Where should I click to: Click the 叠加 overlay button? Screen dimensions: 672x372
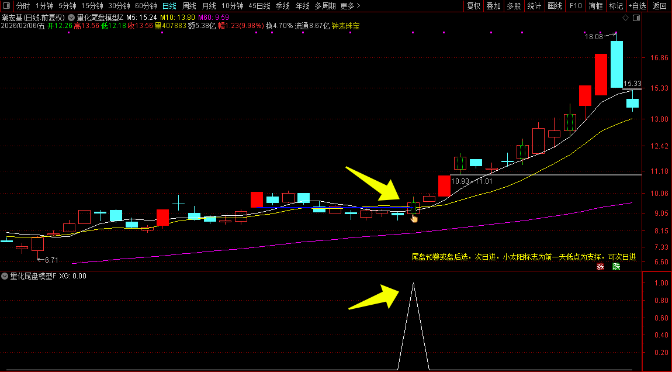(494, 6)
